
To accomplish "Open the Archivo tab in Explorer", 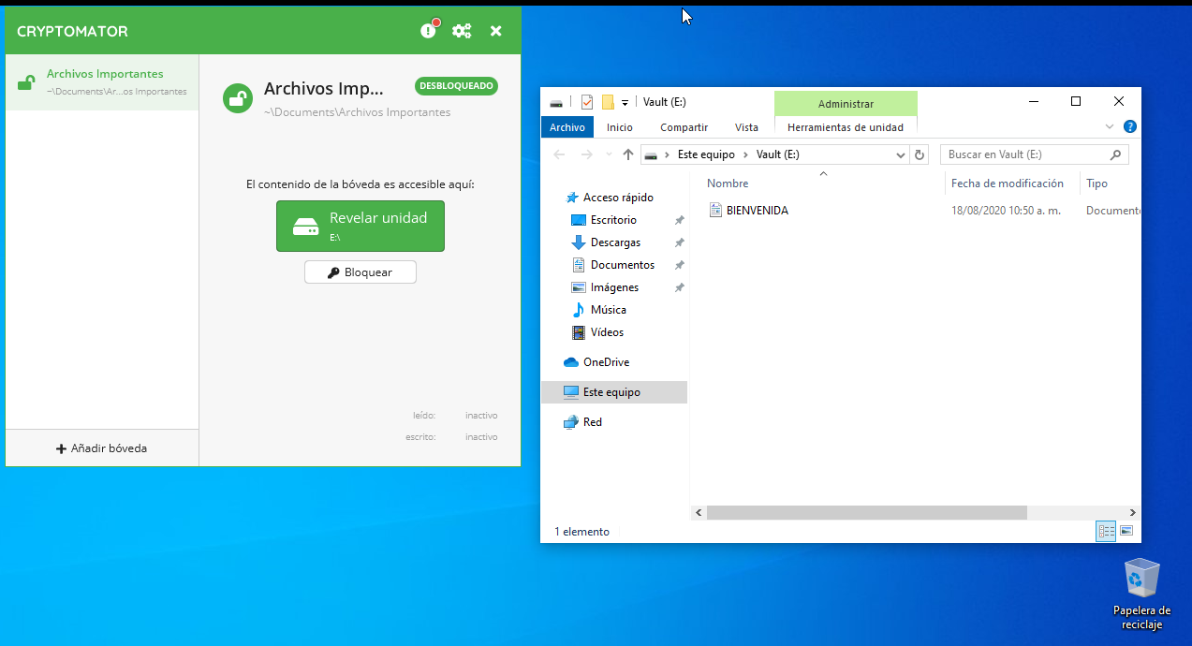I will tap(567, 127).
